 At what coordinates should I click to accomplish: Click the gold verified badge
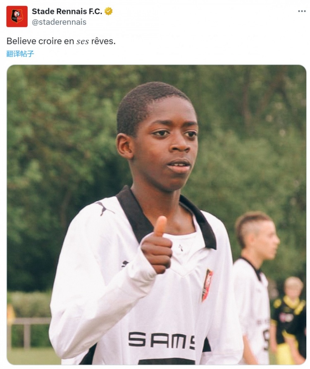click(x=108, y=11)
